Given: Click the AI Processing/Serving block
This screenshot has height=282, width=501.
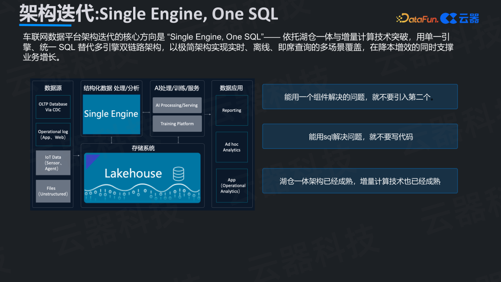Looking at the screenshot, I should click(177, 105).
